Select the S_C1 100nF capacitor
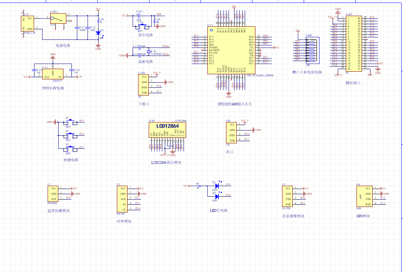The height and width of the screenshot is (272, 403). tap(77, 28)
